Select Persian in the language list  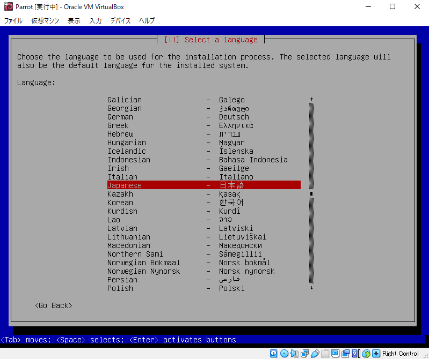pos(204,280)
